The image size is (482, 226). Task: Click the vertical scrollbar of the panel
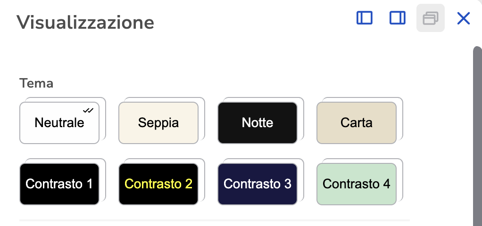tap(477, 136)
